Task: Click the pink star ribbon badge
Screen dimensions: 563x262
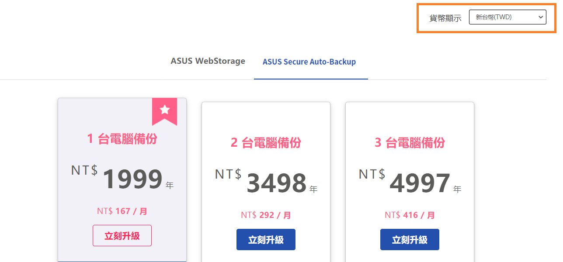Action: [164, 111]
